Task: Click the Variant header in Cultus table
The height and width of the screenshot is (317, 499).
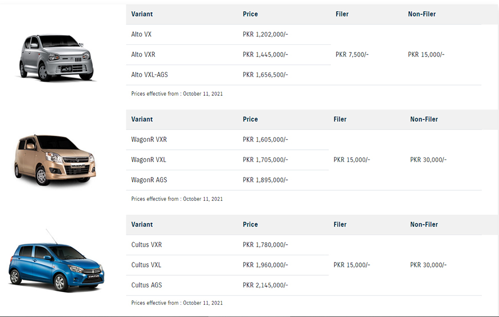Action: click(142, 224)
